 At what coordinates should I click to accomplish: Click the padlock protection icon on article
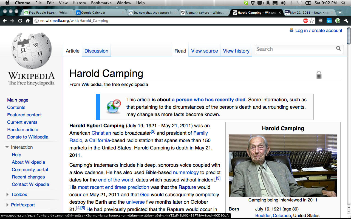click(319, 75)
